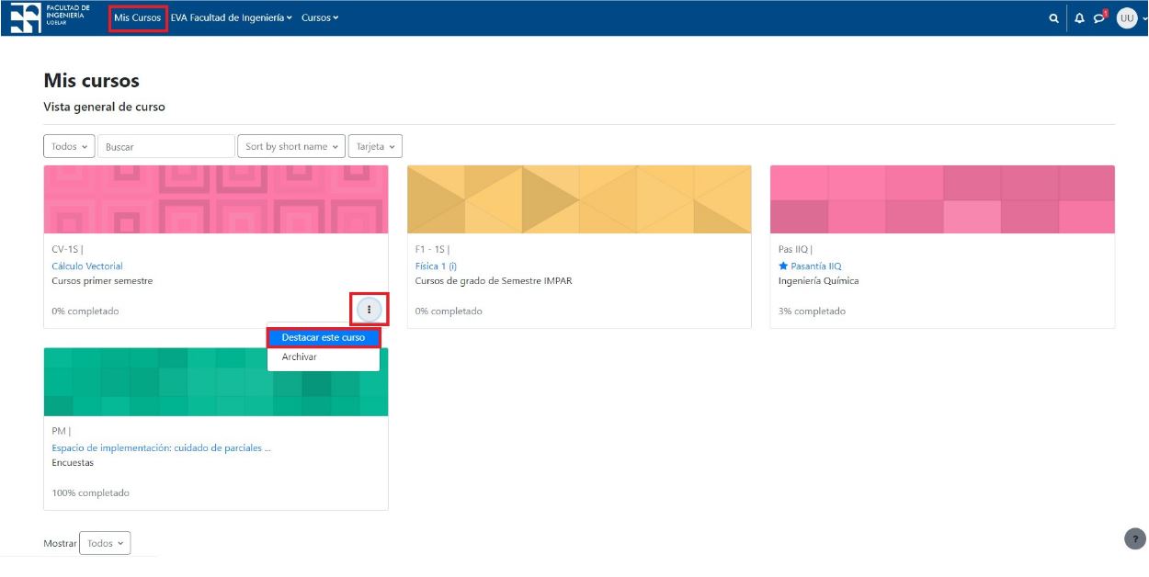1149x577 pixels.
Task: Open the Mostrar Todos dropdown at bottom
Action: (105, 543)
